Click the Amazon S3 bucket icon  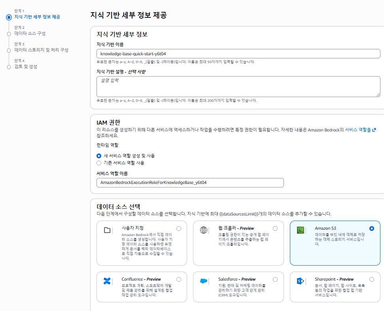pos(300,230)
